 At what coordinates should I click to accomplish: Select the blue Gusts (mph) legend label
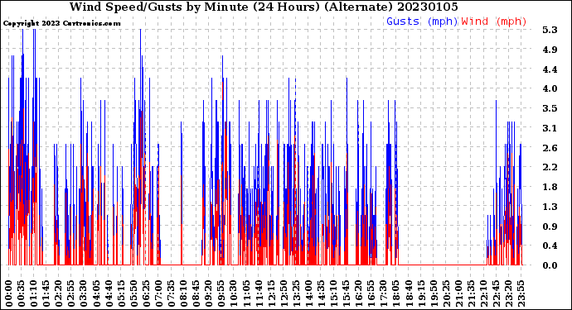click(422, 21)
